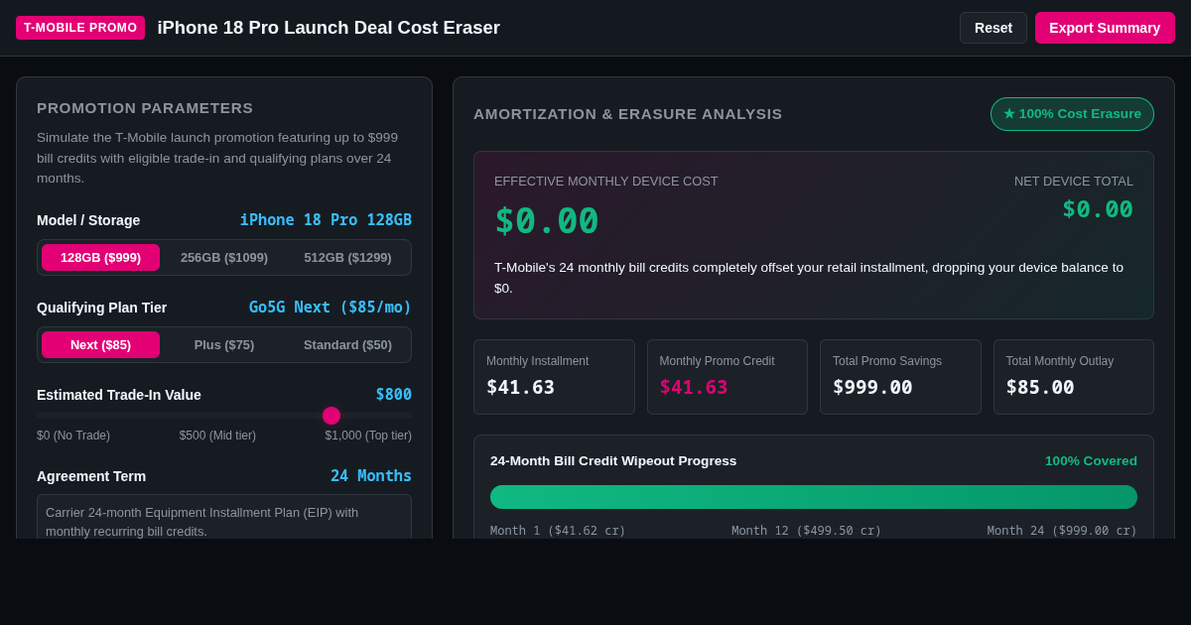1191x625 pixels.
Task: Click the Amortization & Erasure Analysis heading
Action: click(628, 114)
